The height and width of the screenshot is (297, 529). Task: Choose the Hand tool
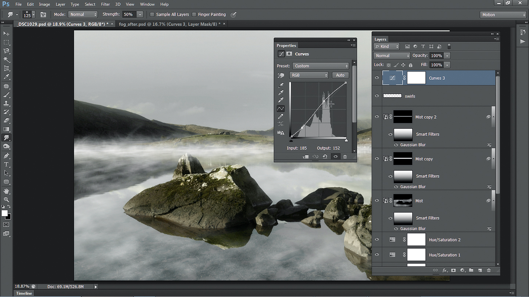[x=6, y=191]
